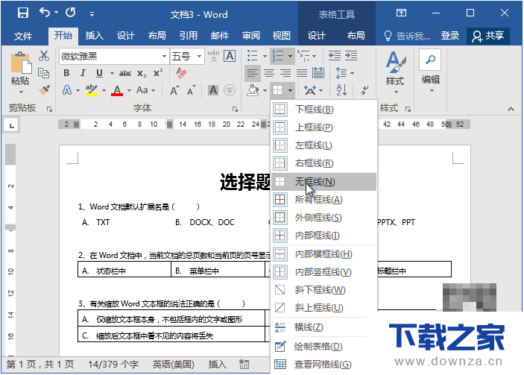Open the font name dropdown 微软雅黑
524x375 pixels.
click(x=164, y=56)
